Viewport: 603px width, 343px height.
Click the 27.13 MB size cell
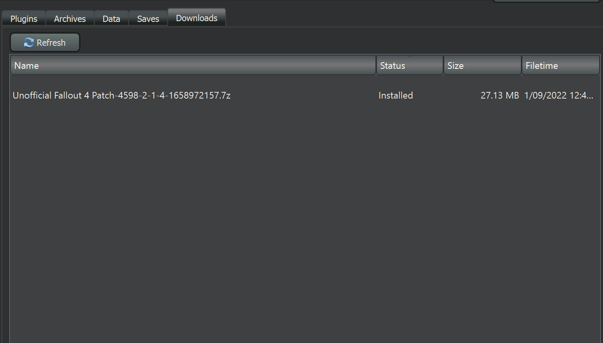point(499,95)
